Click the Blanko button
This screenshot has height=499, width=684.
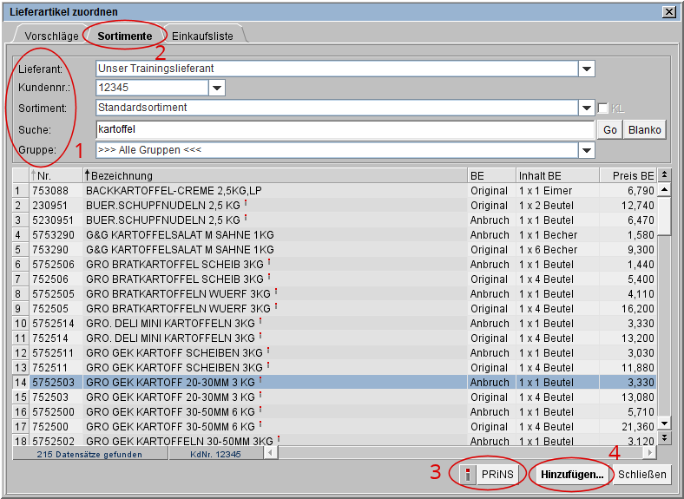point(644,129)
